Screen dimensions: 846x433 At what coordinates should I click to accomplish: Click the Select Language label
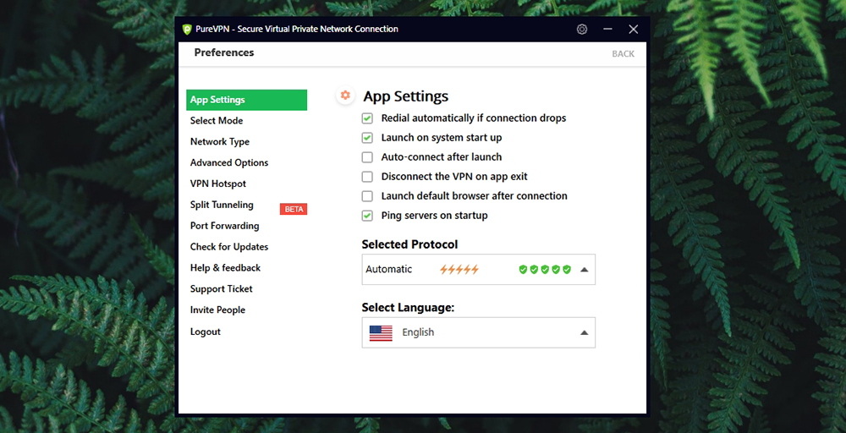408,307
